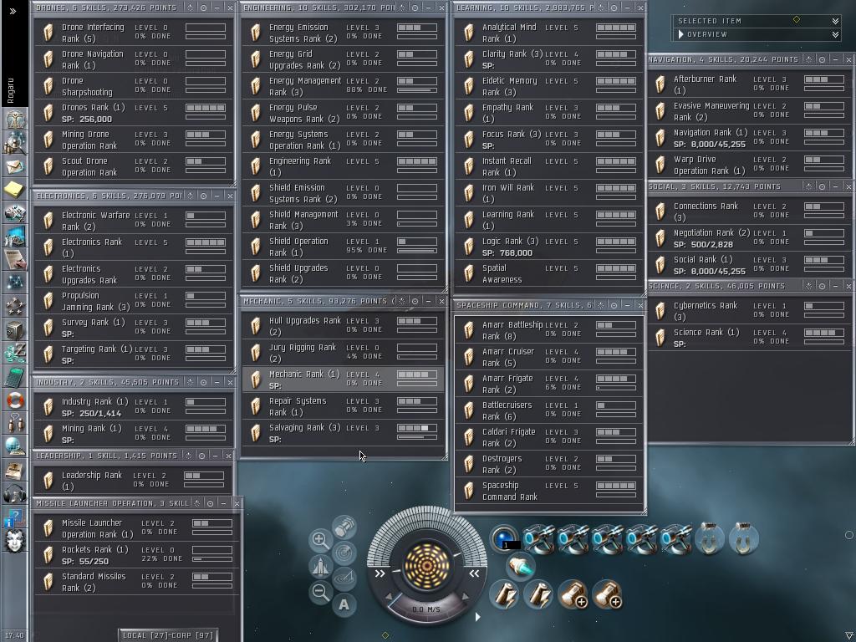Image resolution: width=856 pixels, height=642 pixels.
Task: Open the corporation five-stars icon
Action: tap(15, 306)
